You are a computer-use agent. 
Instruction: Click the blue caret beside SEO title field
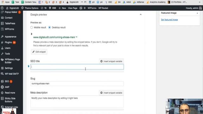point(29,66)
